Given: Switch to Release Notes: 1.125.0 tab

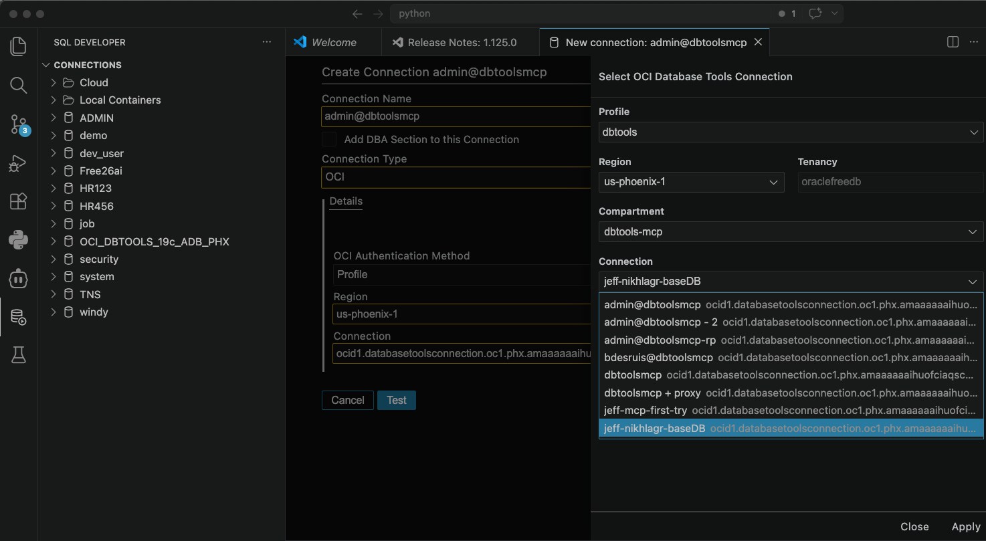Looking at the screenshot, I should (461, 42).
